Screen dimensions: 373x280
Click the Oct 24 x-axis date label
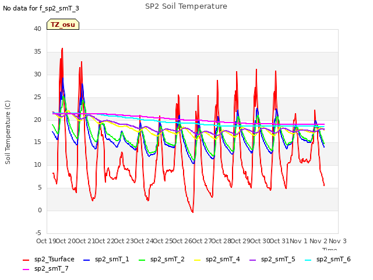[x=143, y=241]
